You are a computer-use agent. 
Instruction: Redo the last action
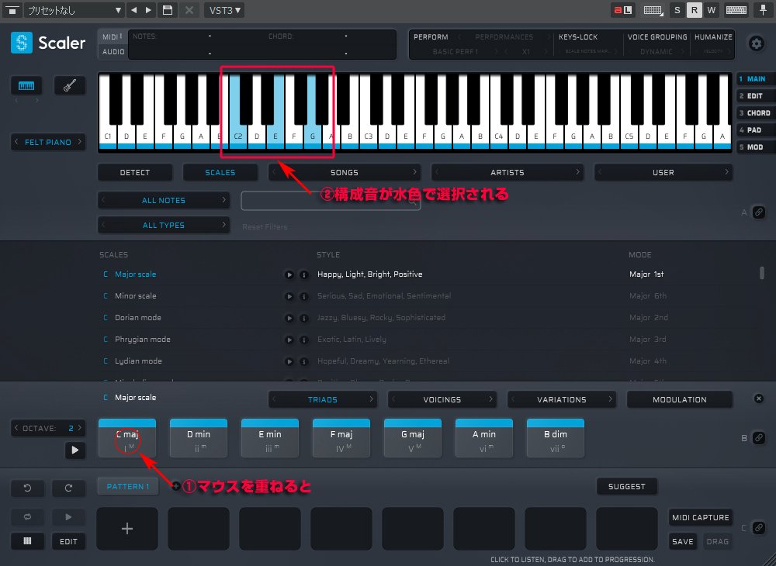[x=68, y=488]
